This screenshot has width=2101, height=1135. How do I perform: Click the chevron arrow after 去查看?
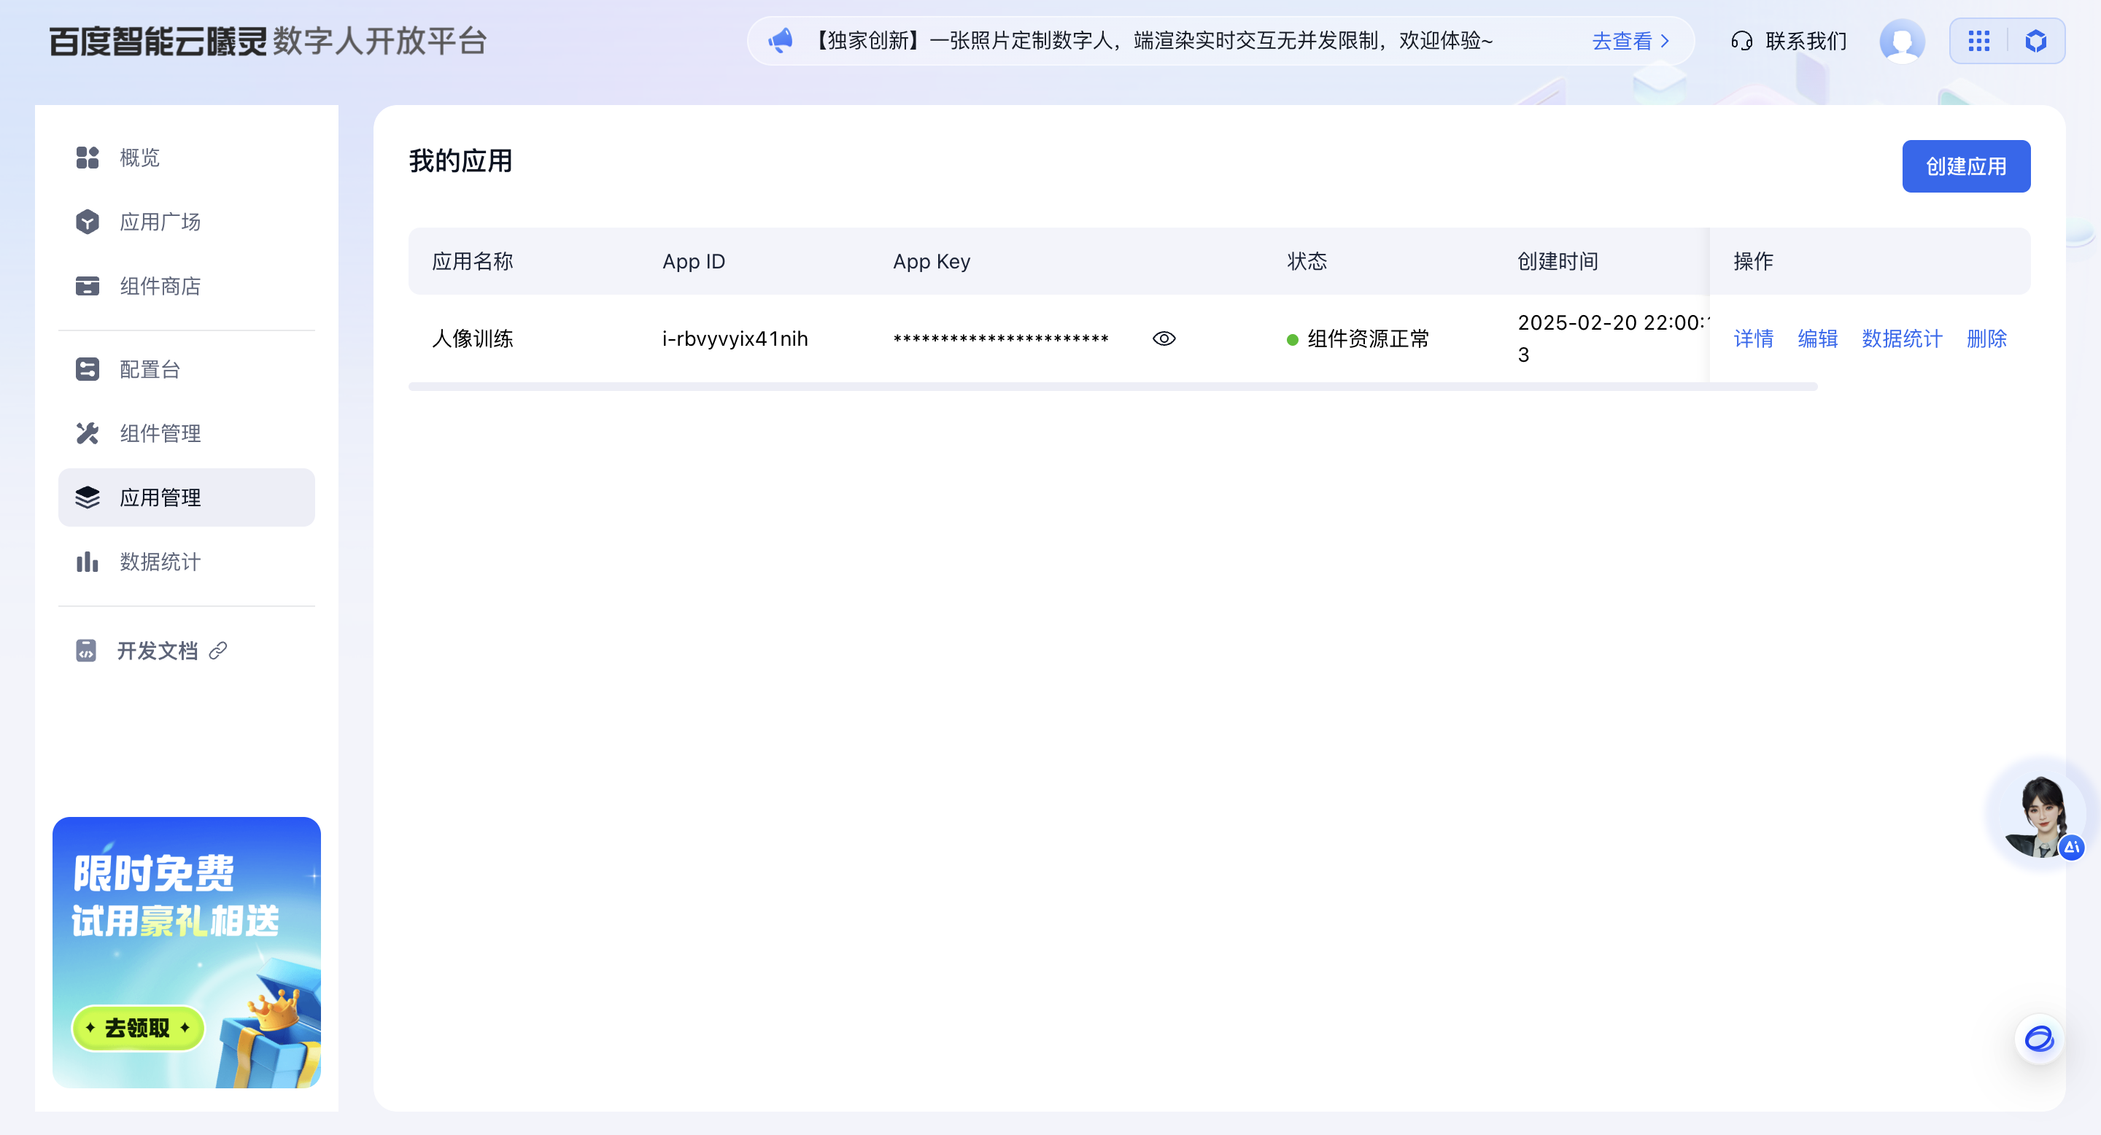tap(1665, 41)
